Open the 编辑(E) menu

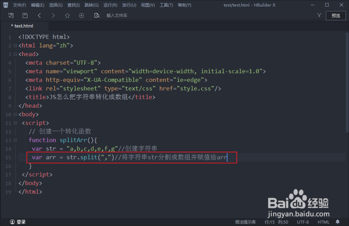38,5
